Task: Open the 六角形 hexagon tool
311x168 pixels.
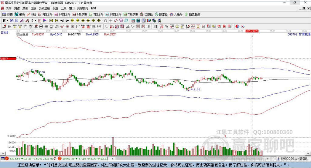Action: (x=176, y=15)
